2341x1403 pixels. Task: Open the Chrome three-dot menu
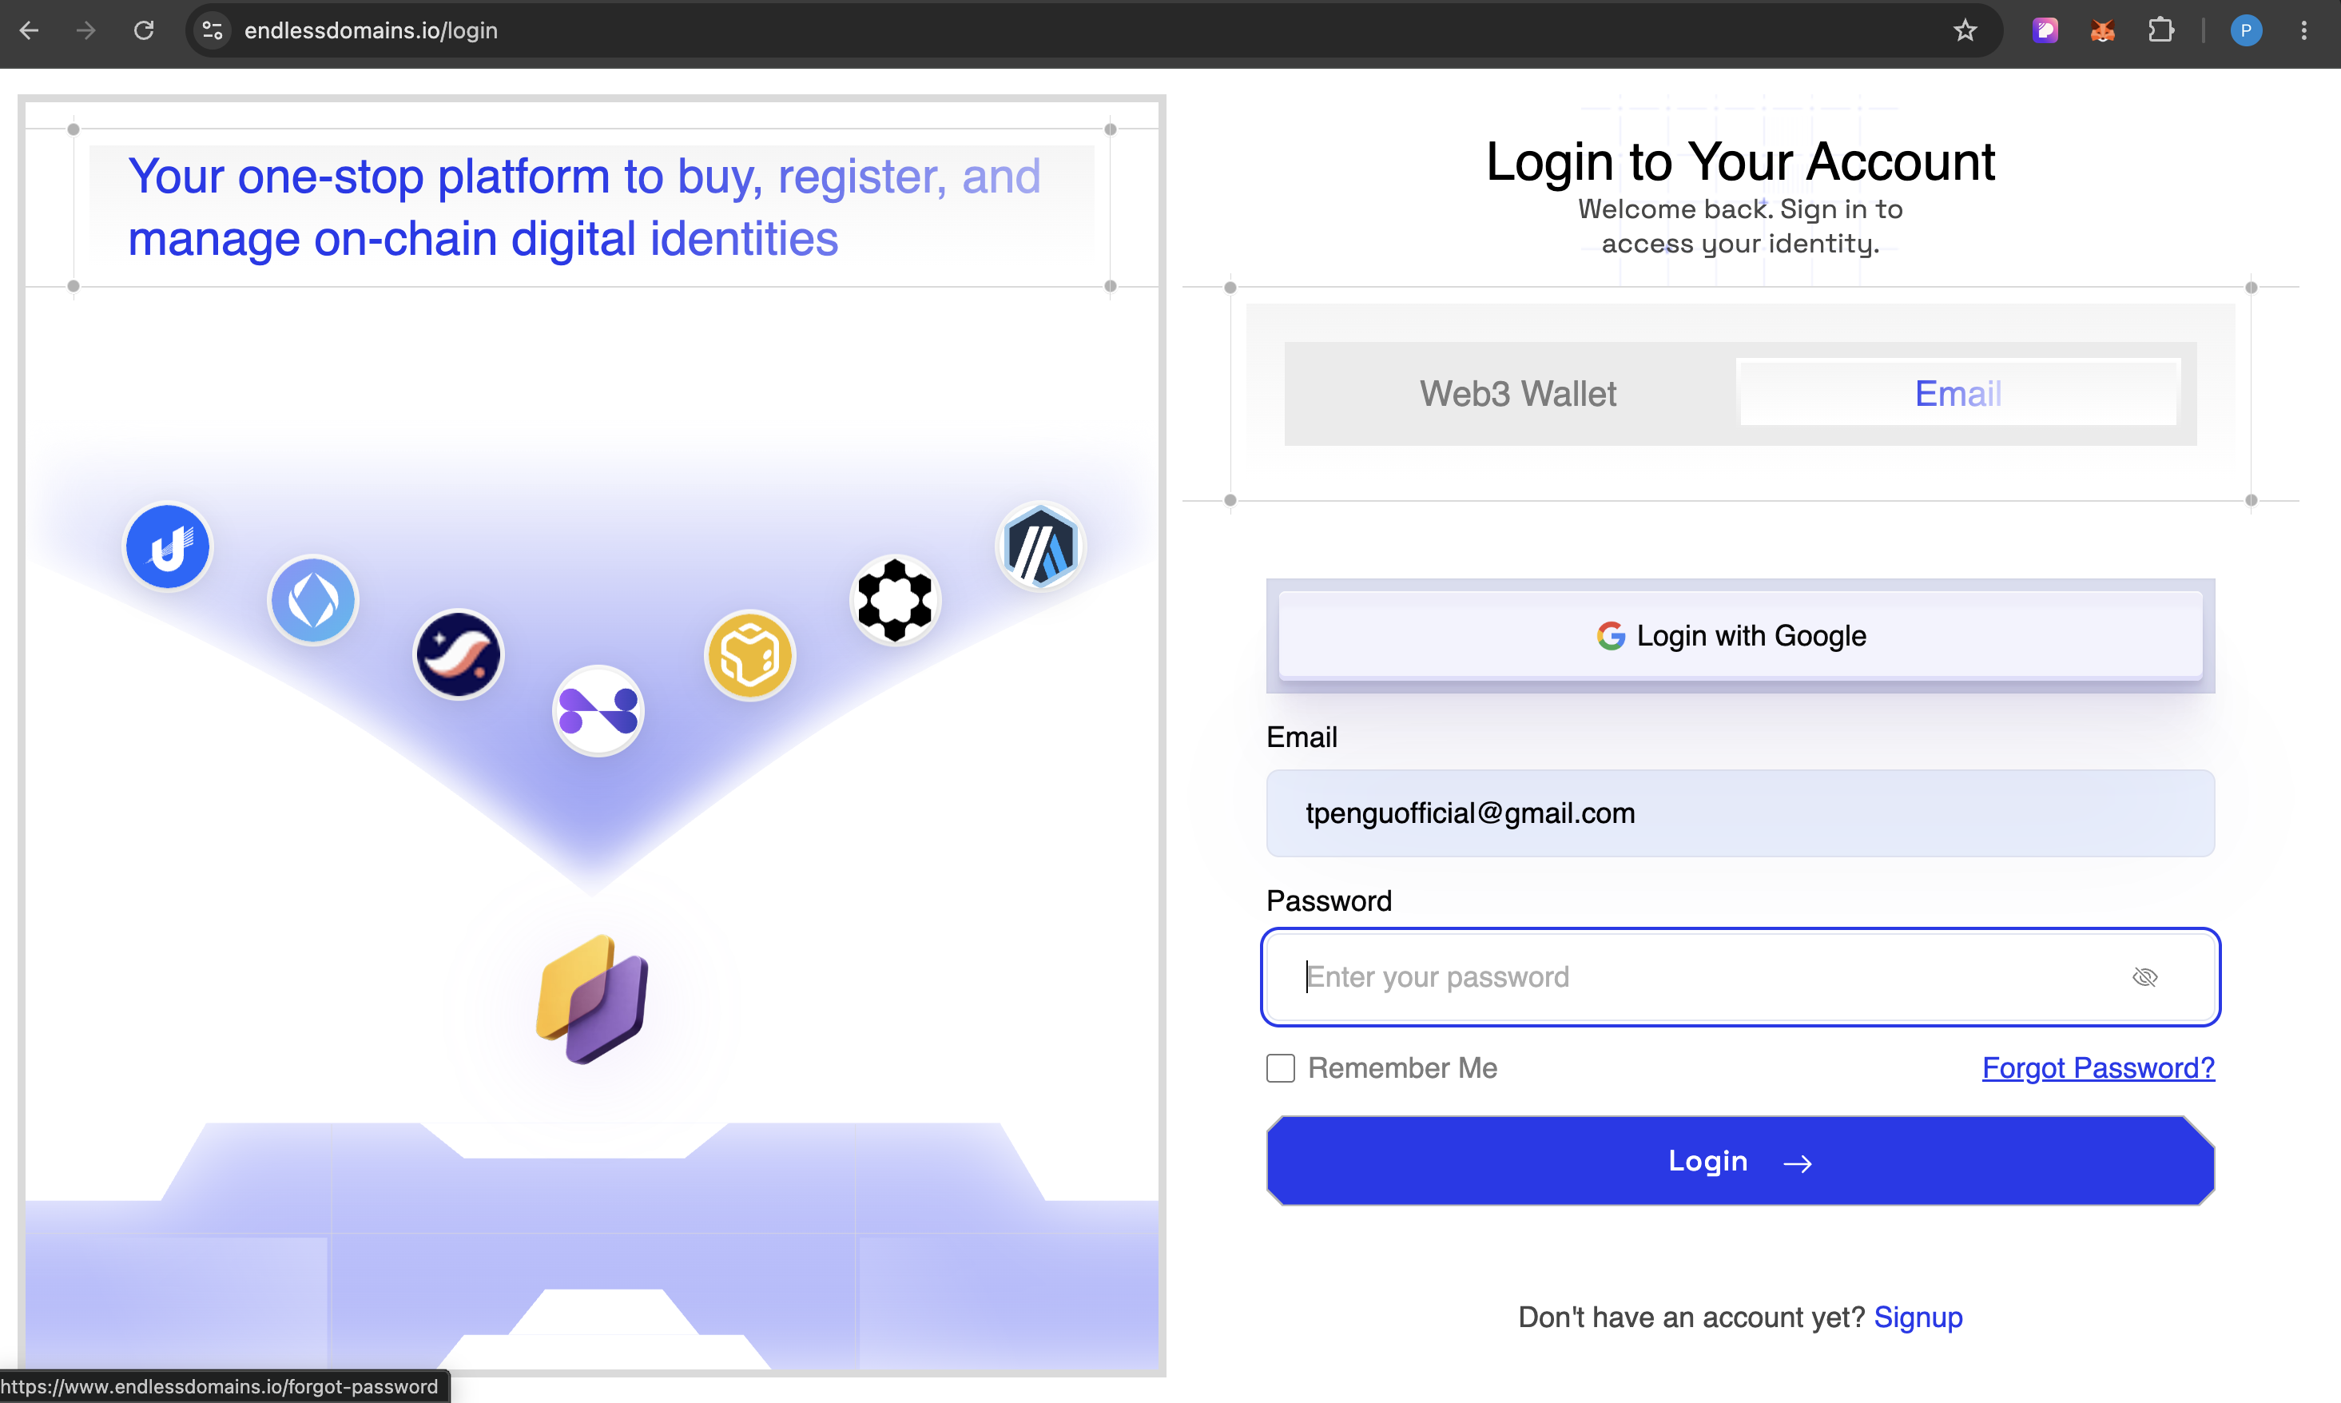(x=2303, y=30)
